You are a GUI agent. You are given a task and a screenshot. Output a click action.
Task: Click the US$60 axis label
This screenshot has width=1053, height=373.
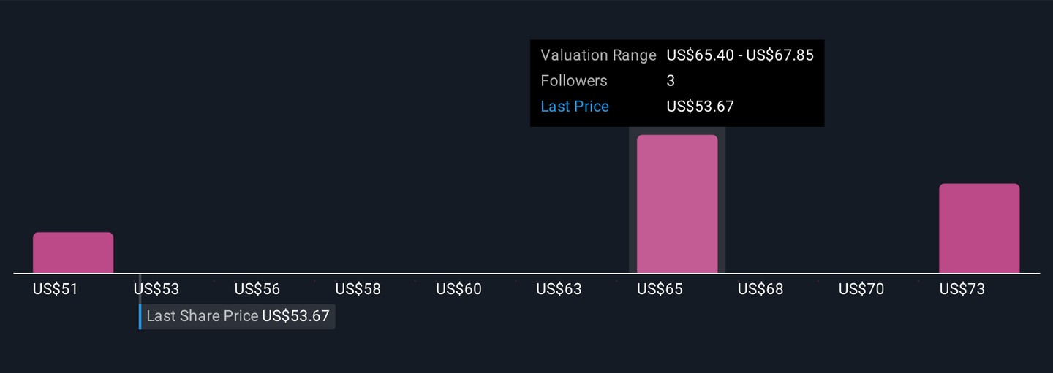tap(459, 289)
